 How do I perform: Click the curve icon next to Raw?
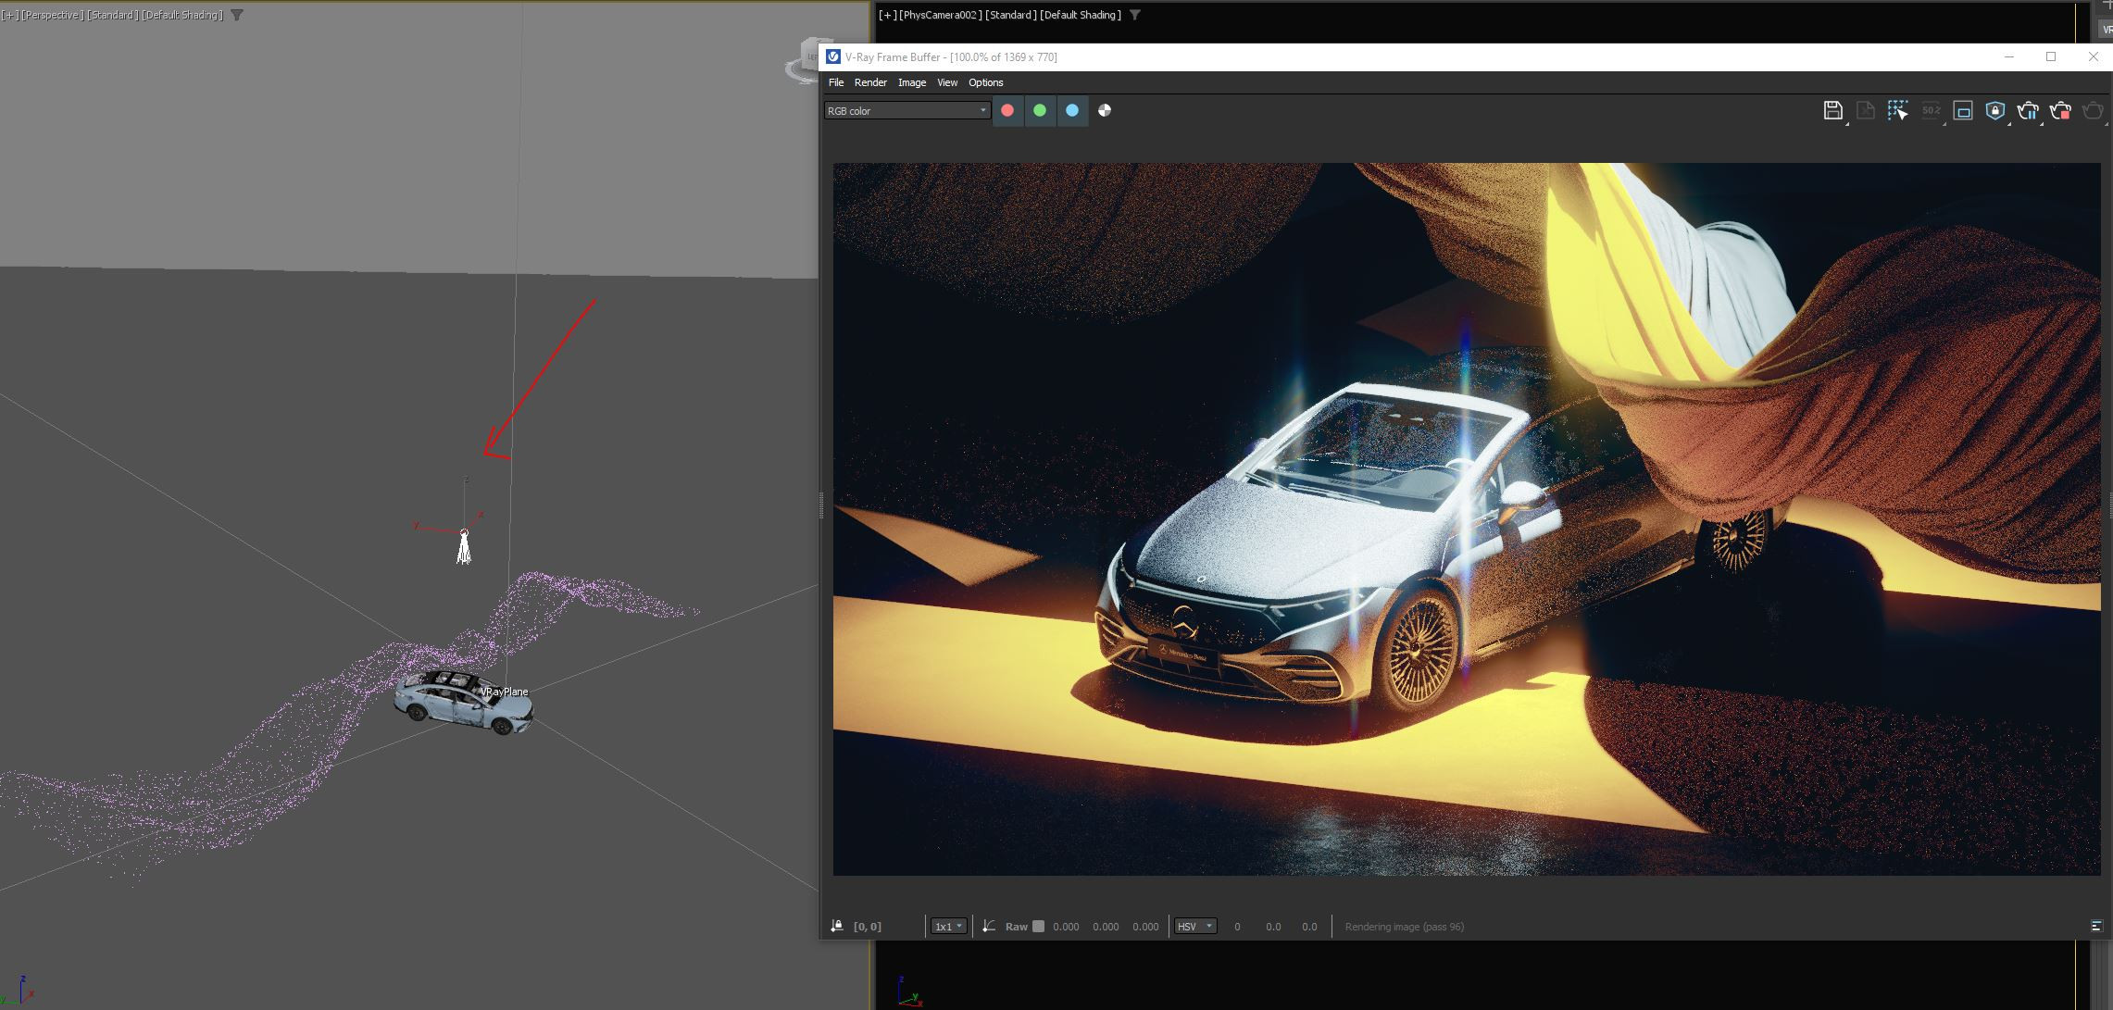(x=989, y=927)
